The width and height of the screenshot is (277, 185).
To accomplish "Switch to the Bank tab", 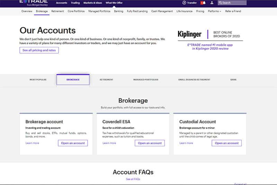I will point(233,80).
